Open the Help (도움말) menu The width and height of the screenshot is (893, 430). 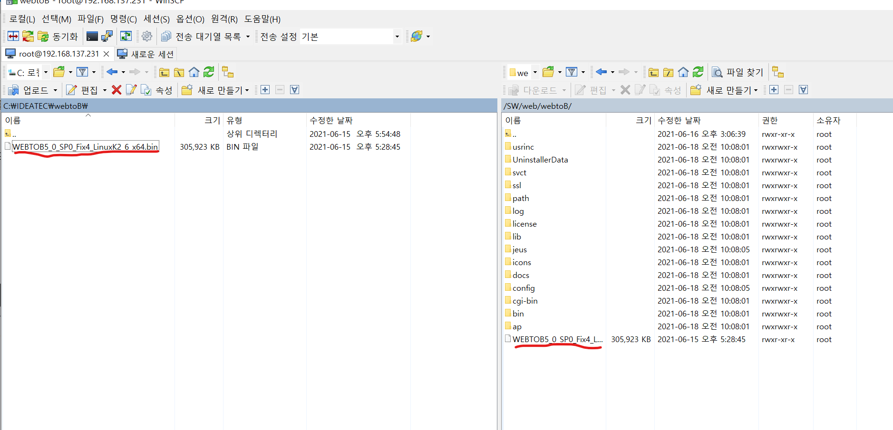(262, 19)
